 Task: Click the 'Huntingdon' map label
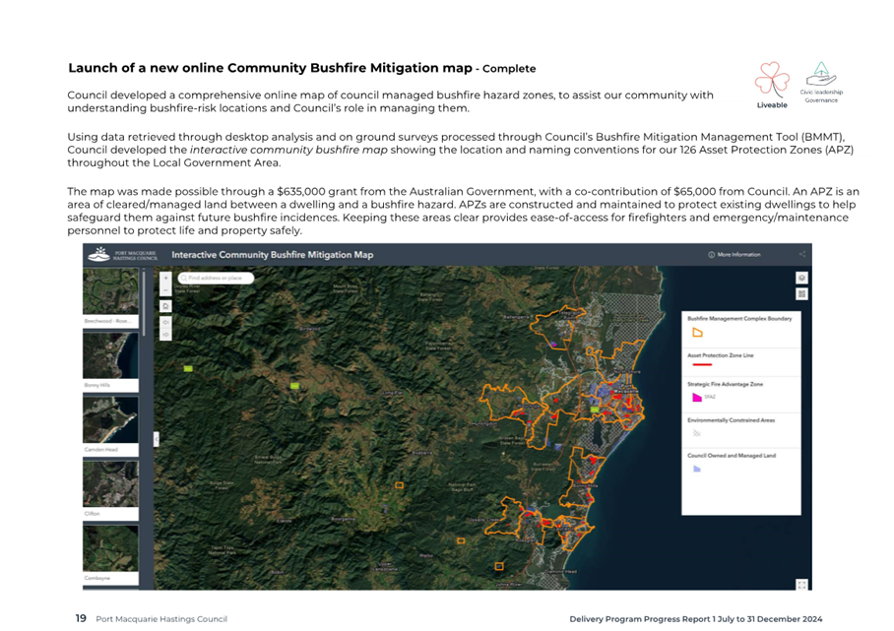coord(484,423)
